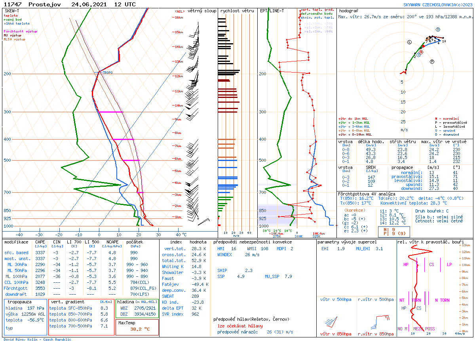Click the 49.3 hodograph length value
This screenshot has width=475, height=341.
tap(370, 149)
